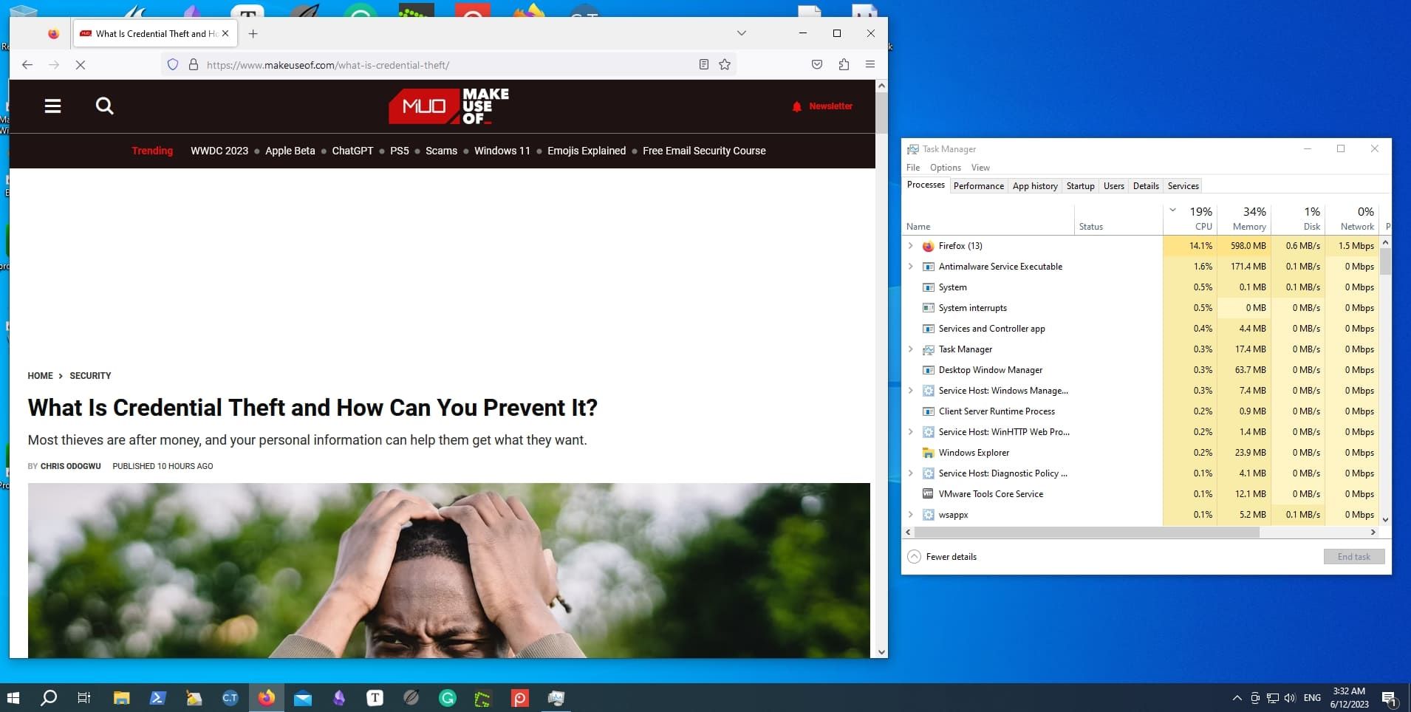1411x712 pixels.
Task: Toggle Firefox reader view icon
Action: [x=703, y=65]
